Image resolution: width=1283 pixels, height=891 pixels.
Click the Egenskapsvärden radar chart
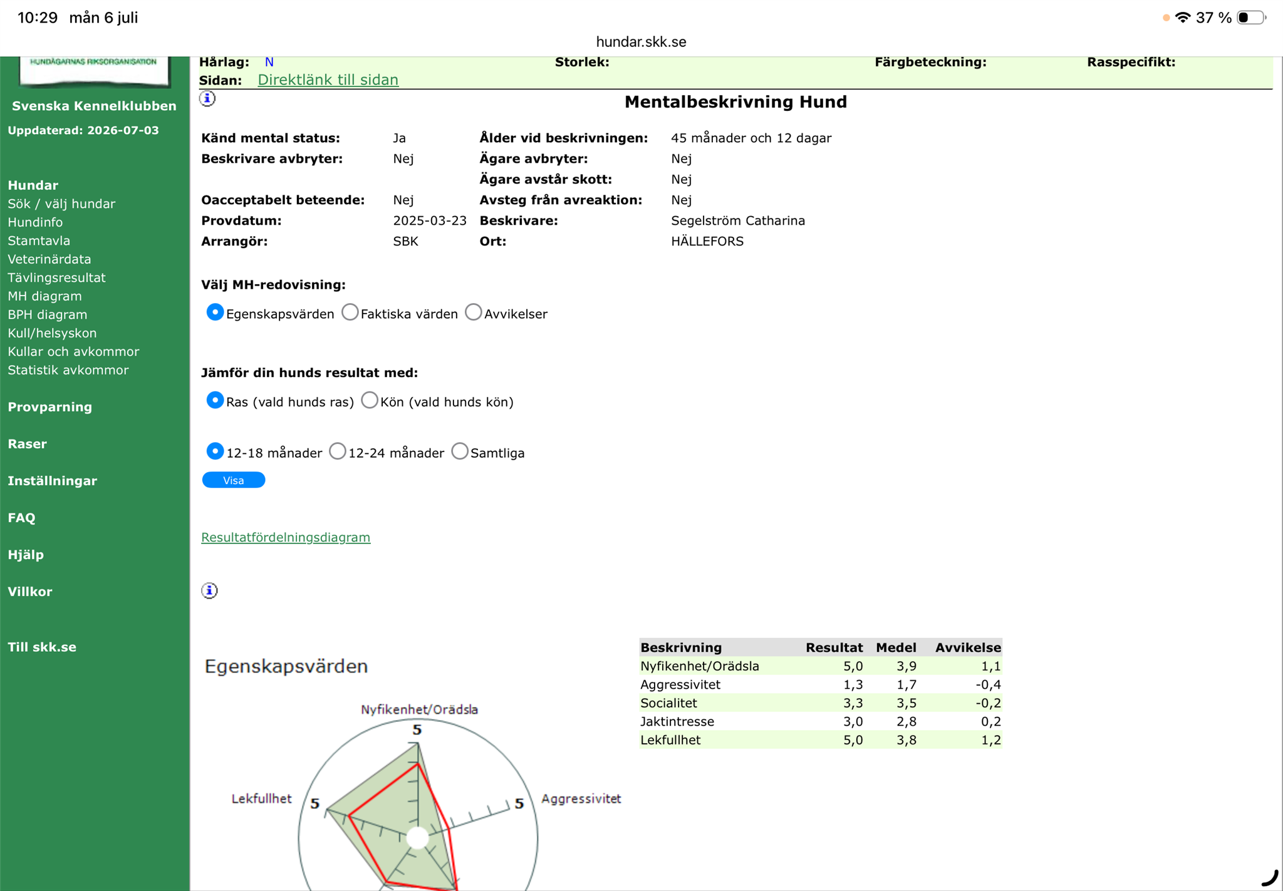(418, 805)
